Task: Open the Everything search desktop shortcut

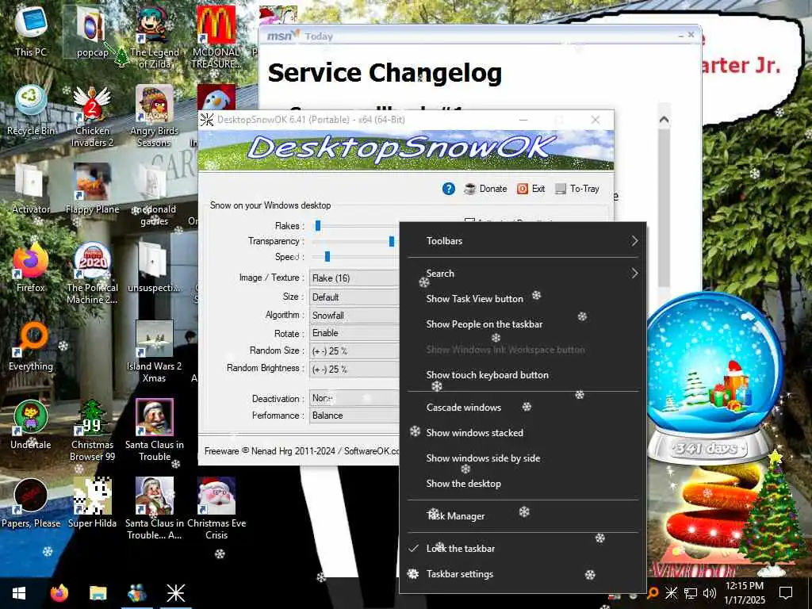Action: 31,346
